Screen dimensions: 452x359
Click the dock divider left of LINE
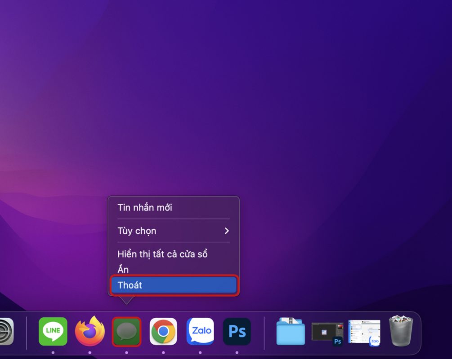pos(27,333)
